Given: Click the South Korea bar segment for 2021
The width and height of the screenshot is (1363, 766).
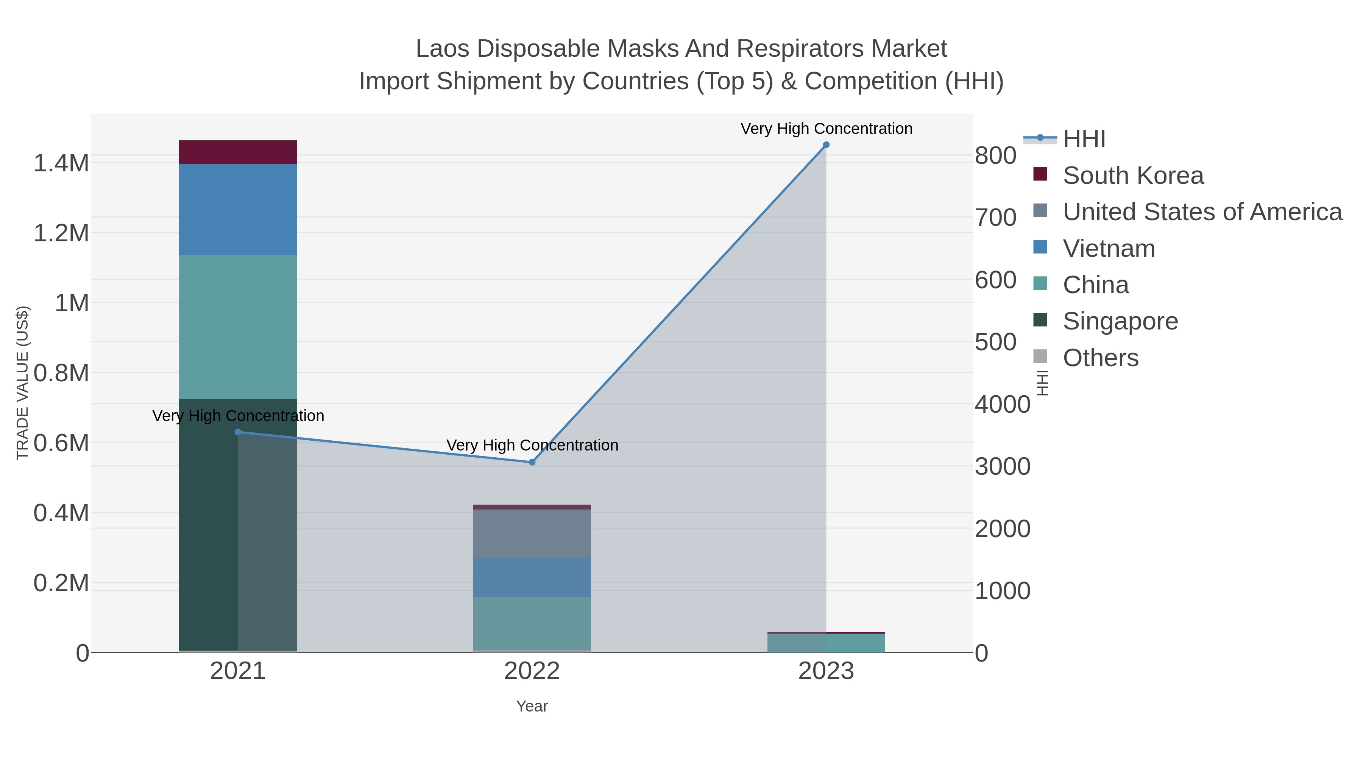Looking at the screenshot, I should (x=238, y=152).
